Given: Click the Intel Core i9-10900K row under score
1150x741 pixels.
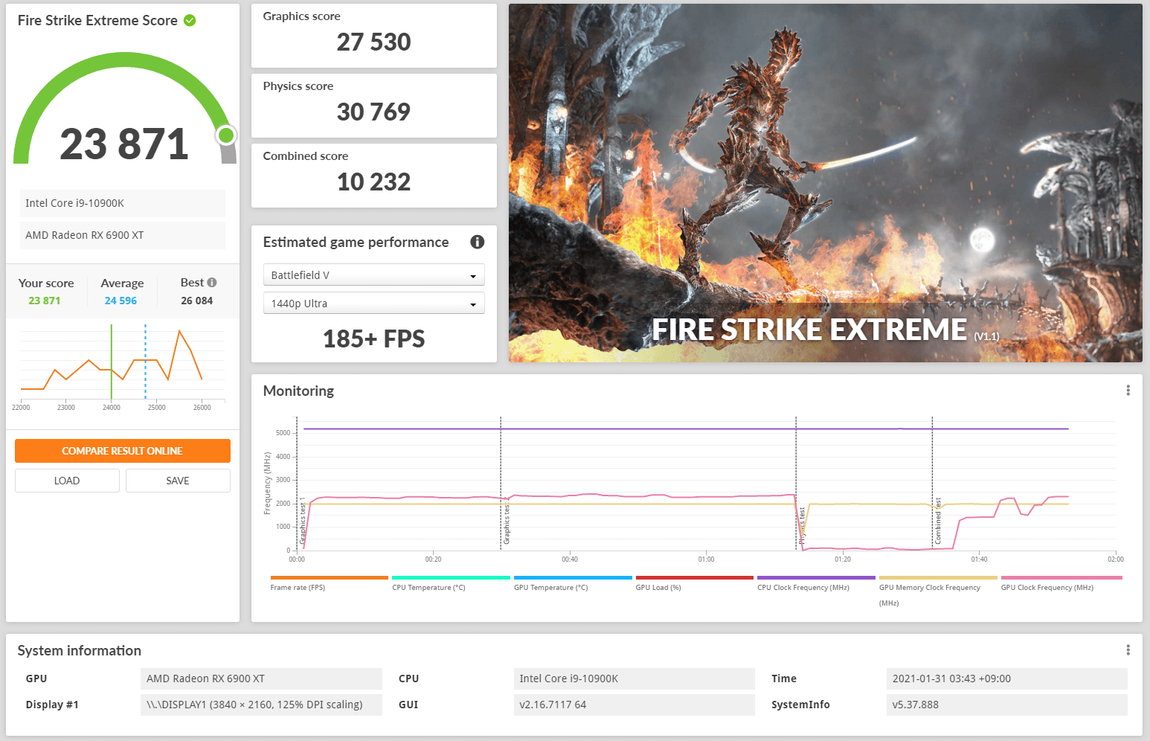Looking at the screenshot, I should (123, 203).
